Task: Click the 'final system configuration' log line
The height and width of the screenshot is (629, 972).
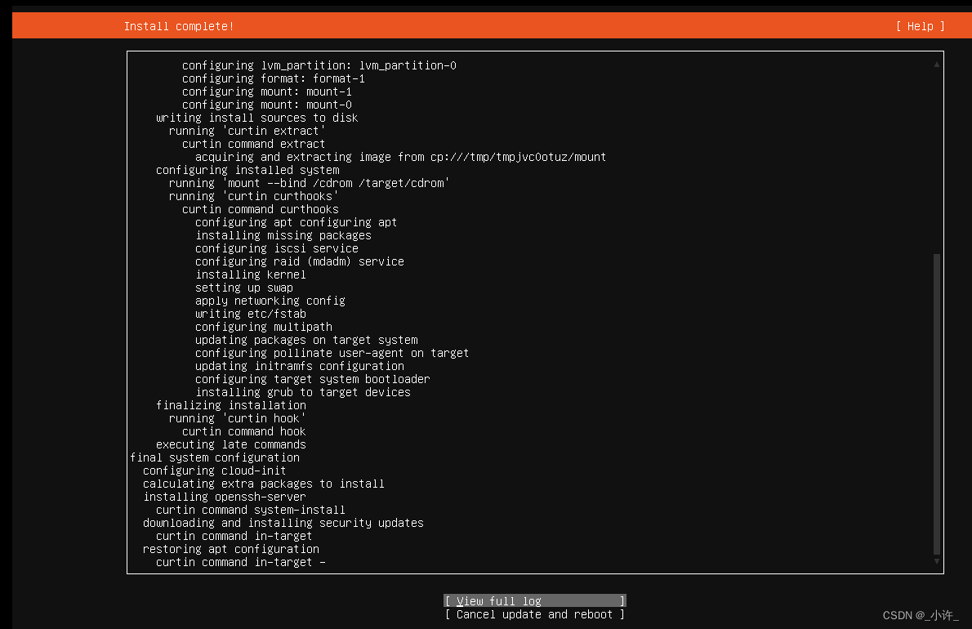Action: point(215,457)
